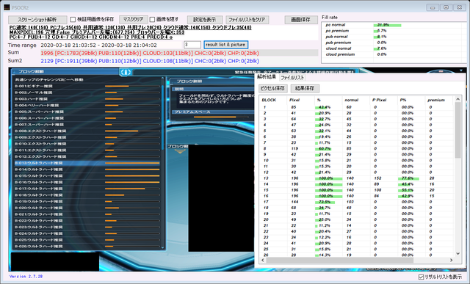Enable the 検証用画像を保存 checkbox
This screenshot has height=284, width=470.
click(x=73, y=20)
